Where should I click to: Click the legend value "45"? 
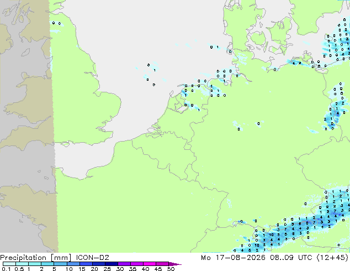pyautogui.click(x=158, y=269)
